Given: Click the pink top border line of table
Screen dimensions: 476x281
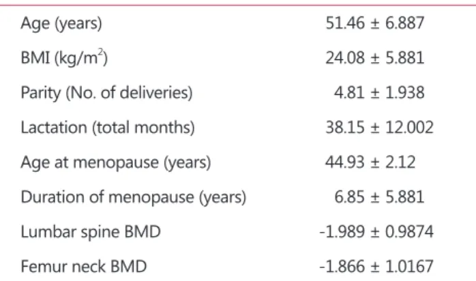Looking at the screenshot, I should (x=238, y=5).
